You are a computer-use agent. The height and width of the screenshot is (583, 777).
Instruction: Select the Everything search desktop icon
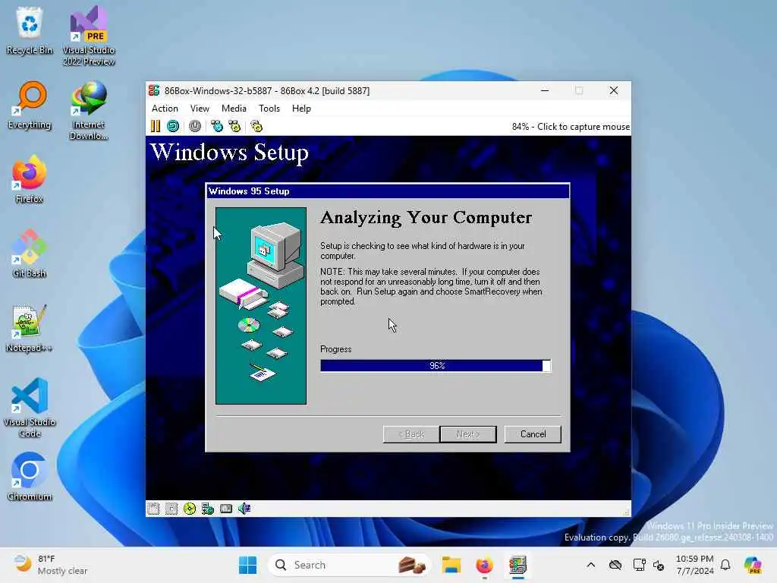(30, 106)
